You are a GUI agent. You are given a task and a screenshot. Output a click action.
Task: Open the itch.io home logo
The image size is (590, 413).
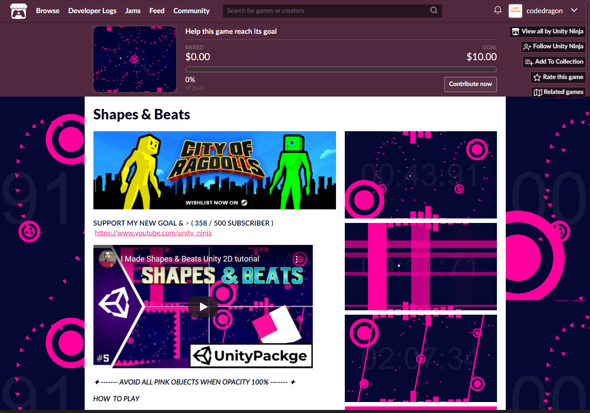[18, 11]
